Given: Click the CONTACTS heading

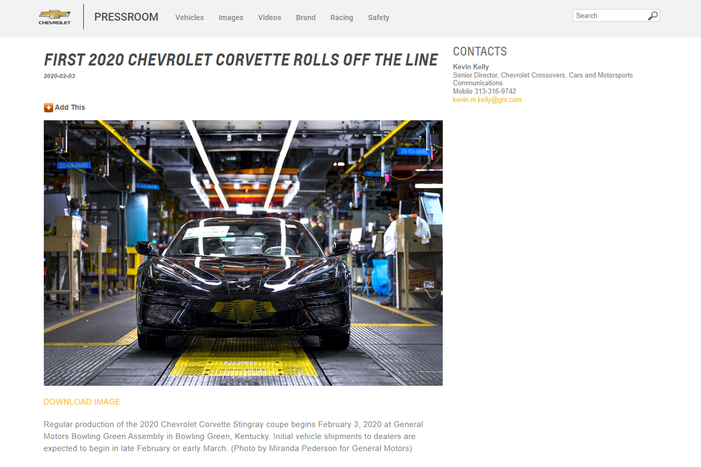Looking at the screenshot, I should point(480,51).
